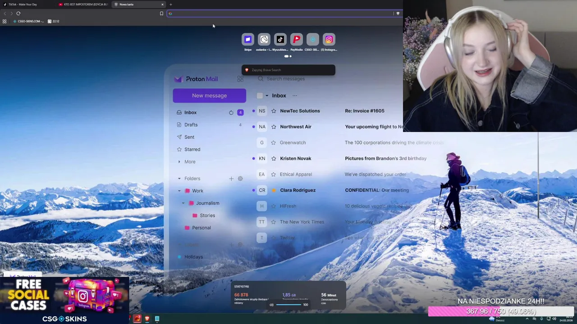577x324 pixels.
Task: Select the Stories folder
Action: coord(207,216)
